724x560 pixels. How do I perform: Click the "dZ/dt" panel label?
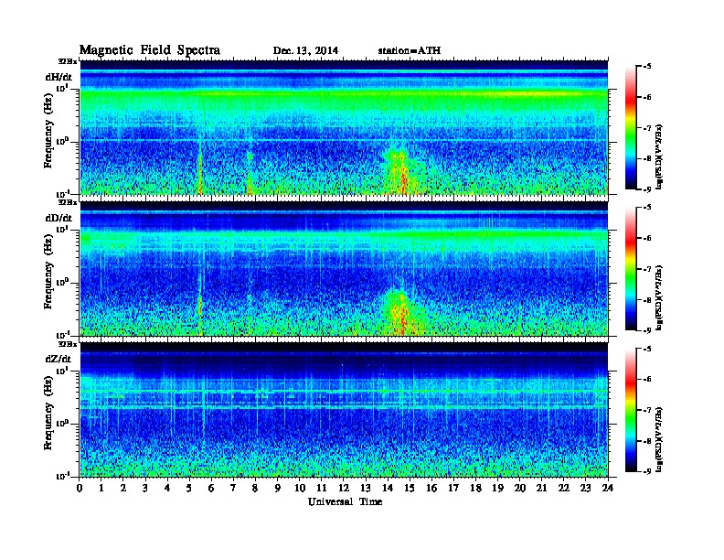[59, 359]
